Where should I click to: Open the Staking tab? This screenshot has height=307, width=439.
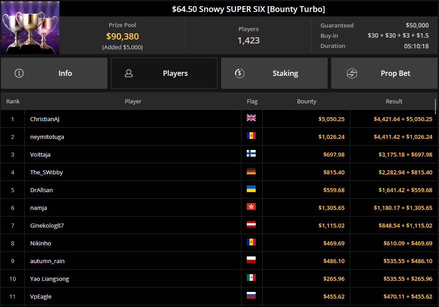click(x=274, y=73)
